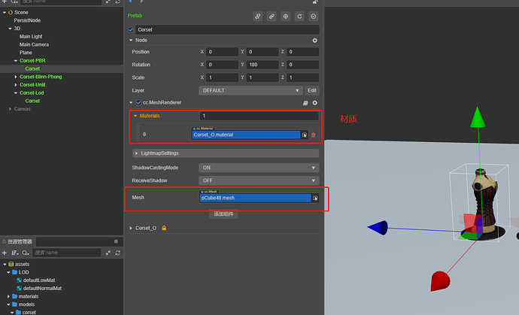Expand the Corset-Unlit node
This screenshot has height=315, width=519.
[x=16, y=85]
